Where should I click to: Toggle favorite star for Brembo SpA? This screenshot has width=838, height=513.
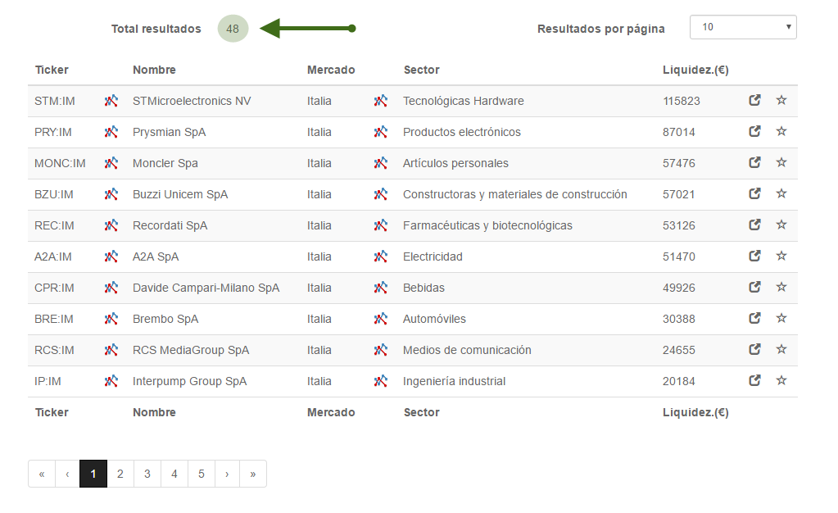coord(781,318)
